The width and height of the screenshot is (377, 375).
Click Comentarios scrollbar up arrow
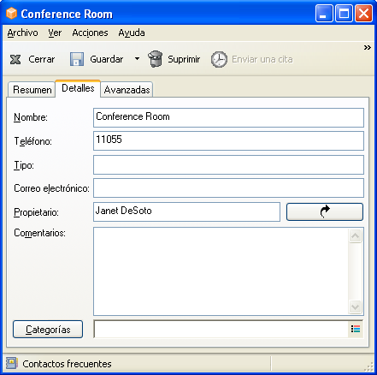[356, 235]
